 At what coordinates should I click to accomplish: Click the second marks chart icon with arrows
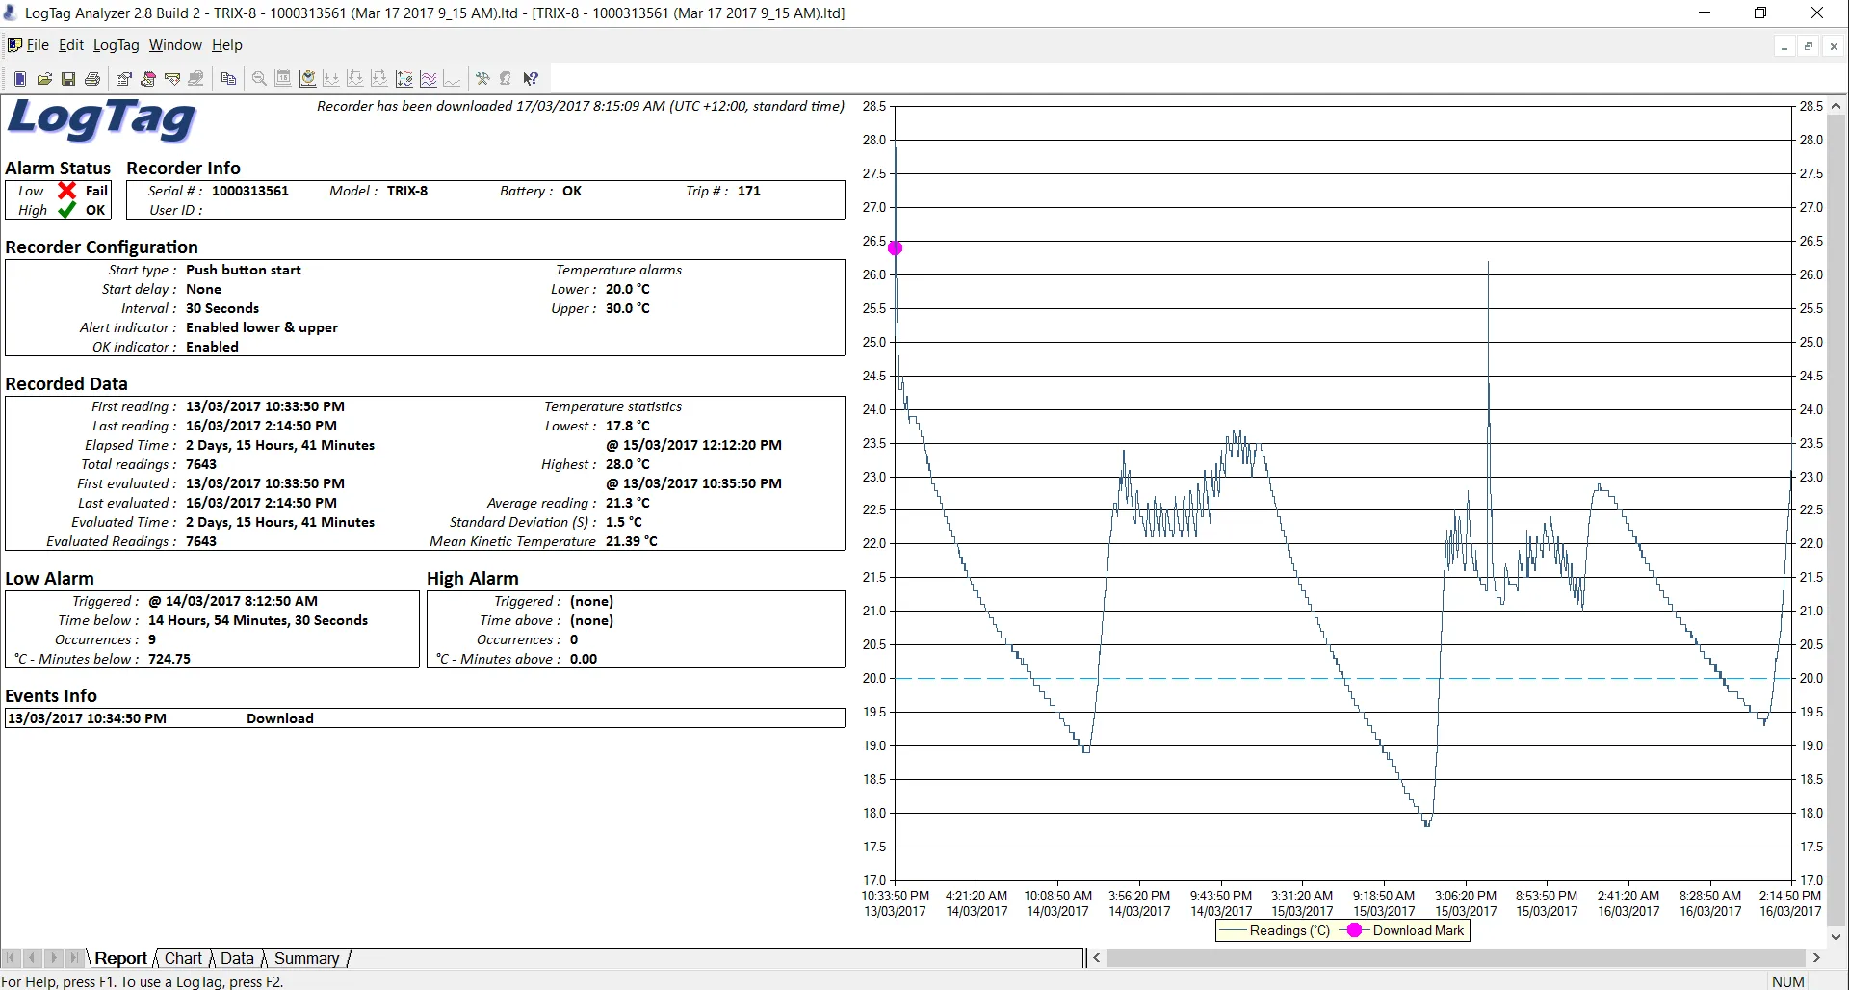coord(355,79)
